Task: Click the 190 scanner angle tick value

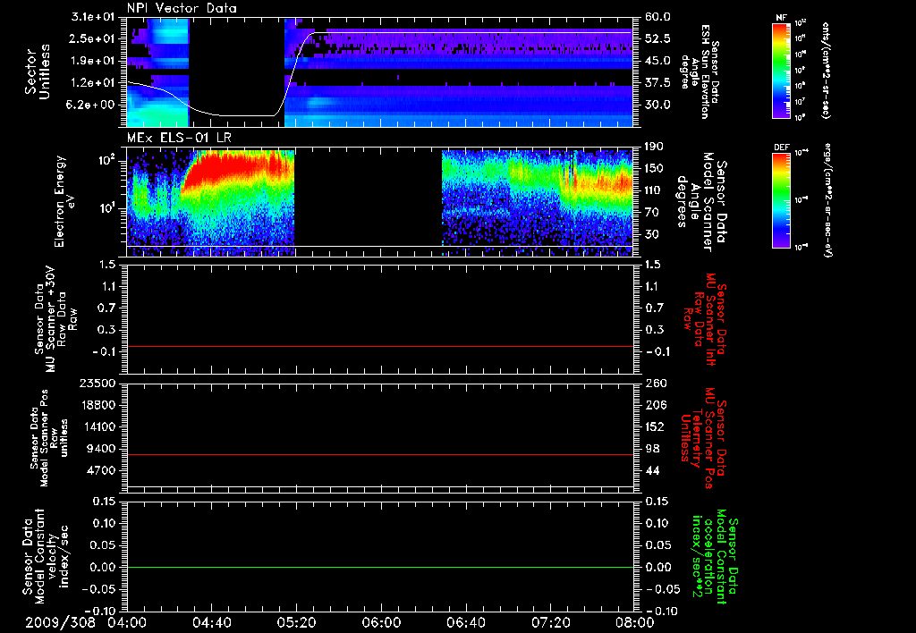Action: tap(654, 147)
